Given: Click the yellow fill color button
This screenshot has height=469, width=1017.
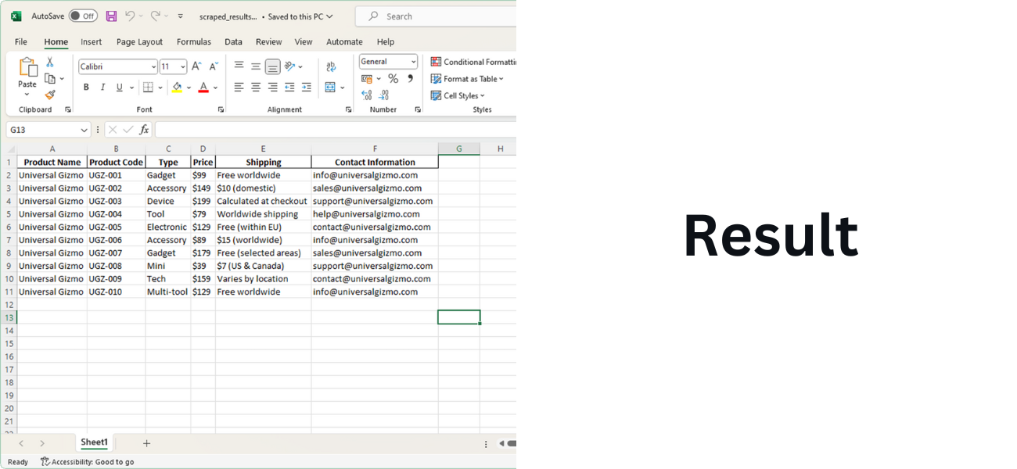Looking at the screenshot, I should (177, 88).
